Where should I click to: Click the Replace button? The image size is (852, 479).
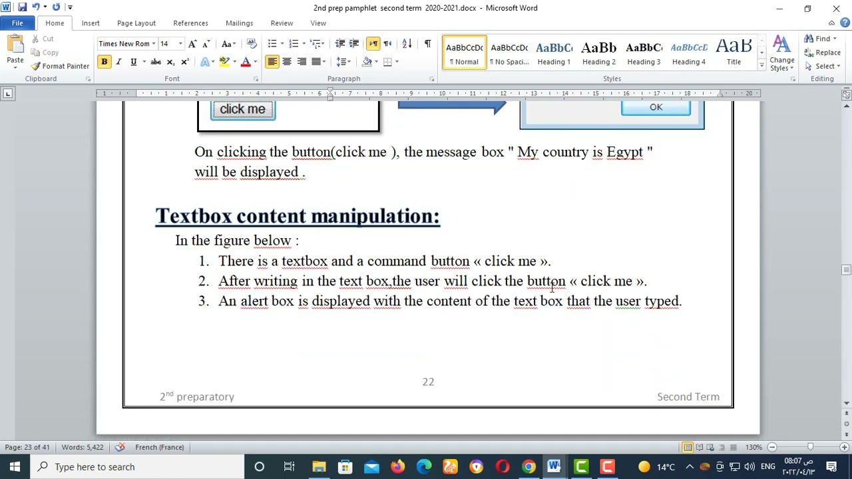pyautogui.click(x=823, y=53)
